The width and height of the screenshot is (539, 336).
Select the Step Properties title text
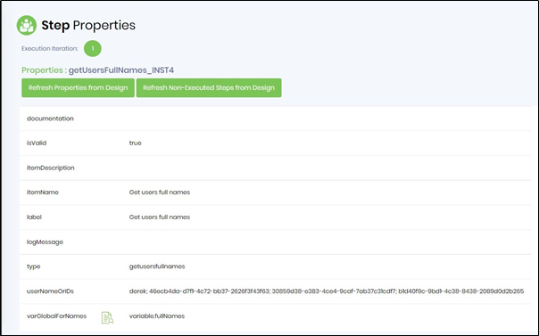coord(88,25)
